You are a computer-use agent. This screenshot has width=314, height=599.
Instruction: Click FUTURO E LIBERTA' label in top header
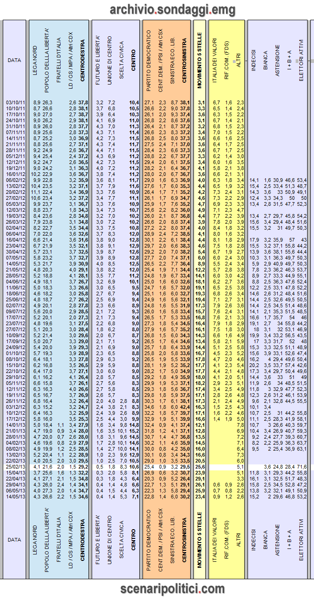pyautogui.click(x=98, y=61)
